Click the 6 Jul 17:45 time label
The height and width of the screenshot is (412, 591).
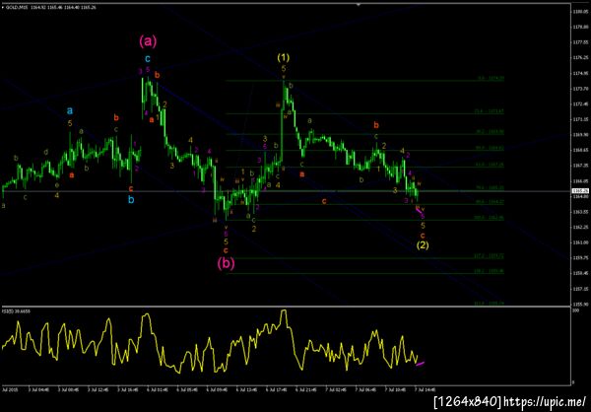click(276, 388)
